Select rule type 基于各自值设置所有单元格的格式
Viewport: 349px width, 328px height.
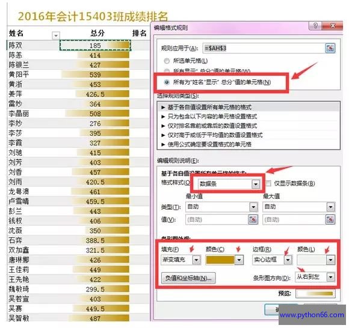[249, 108]
